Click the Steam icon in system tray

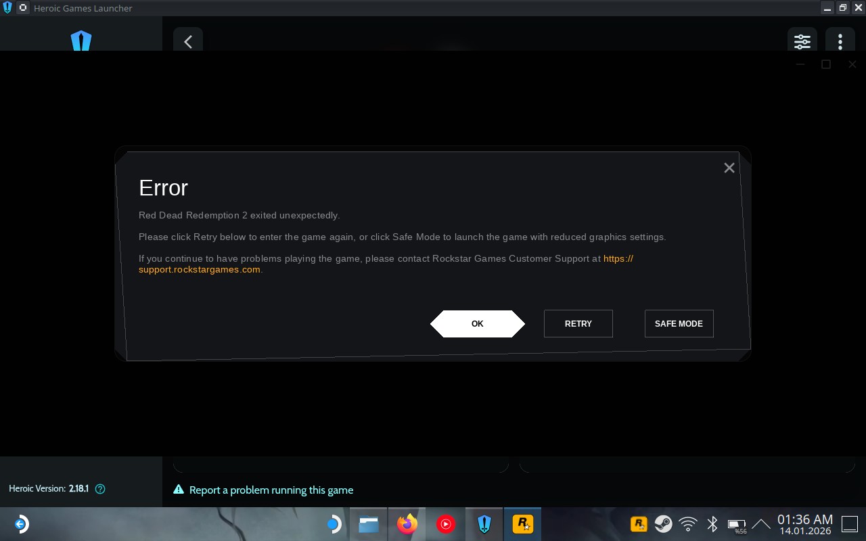tap(663, 524)
